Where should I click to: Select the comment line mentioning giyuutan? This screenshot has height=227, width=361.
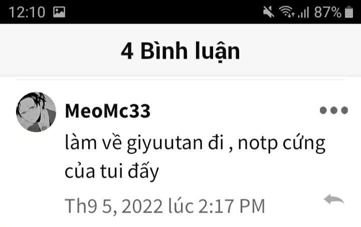(195, 143)
